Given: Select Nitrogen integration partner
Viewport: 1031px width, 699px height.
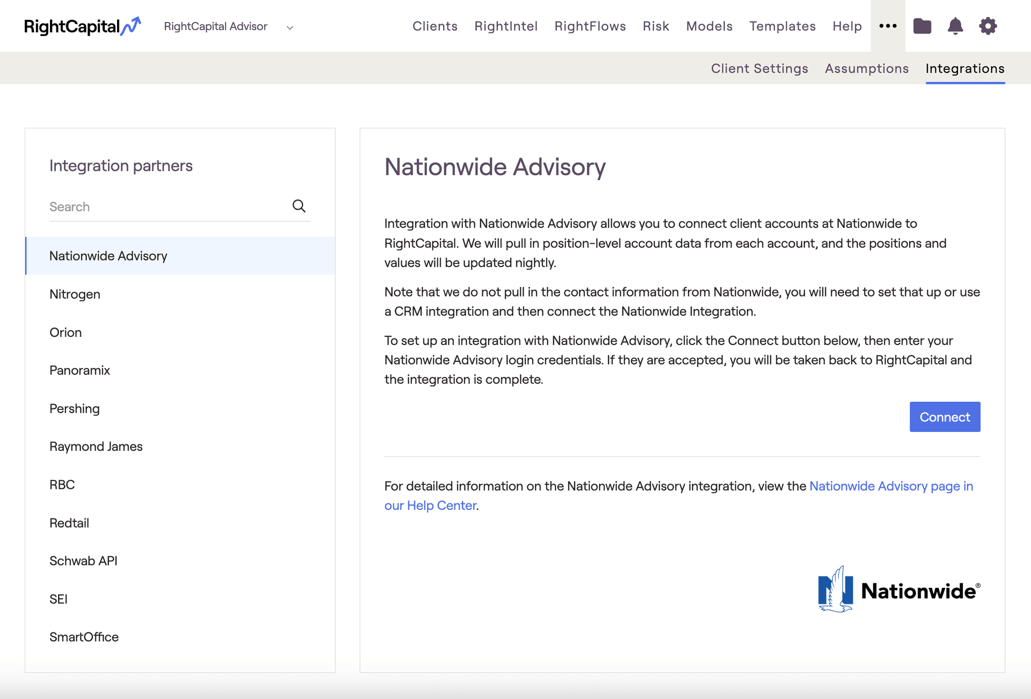Looking at the screenshot, I should point(180,294).
